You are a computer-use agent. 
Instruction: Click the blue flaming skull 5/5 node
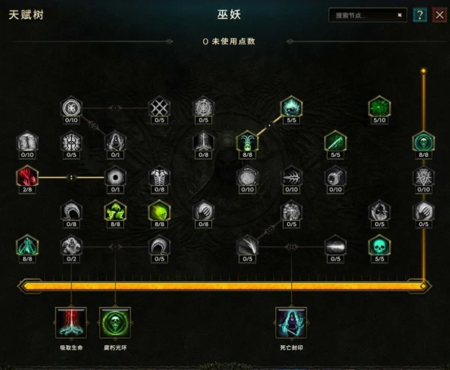(291, 107)
